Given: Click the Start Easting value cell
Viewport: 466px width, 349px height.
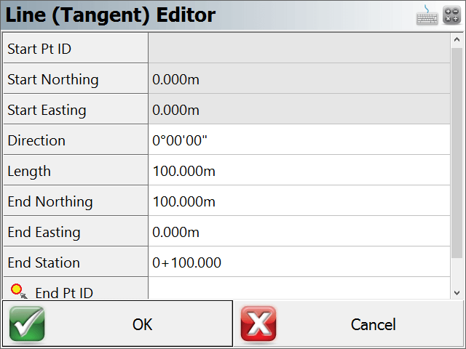Looking at the screenshot, I should pyautogui.click(x=299, y=109).
